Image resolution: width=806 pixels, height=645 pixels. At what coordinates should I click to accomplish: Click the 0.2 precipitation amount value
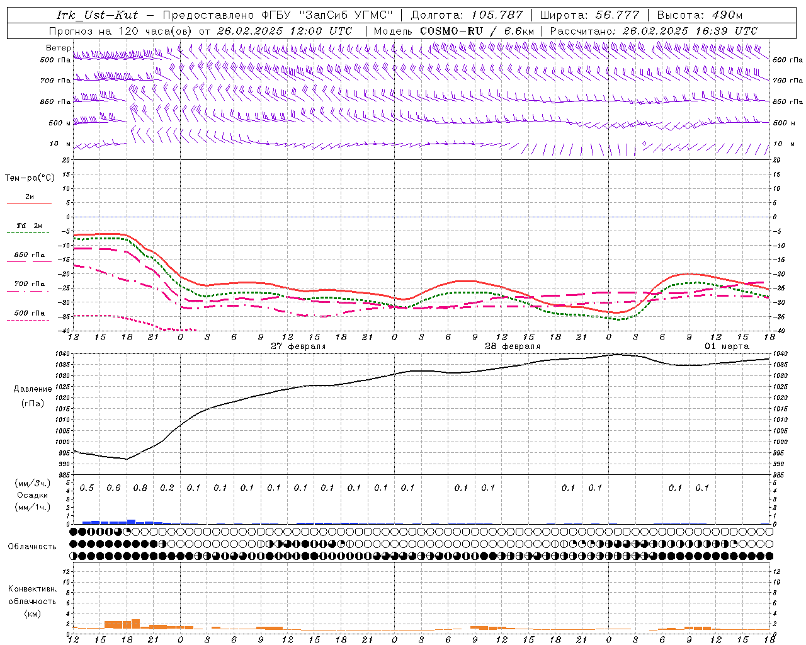167,488
